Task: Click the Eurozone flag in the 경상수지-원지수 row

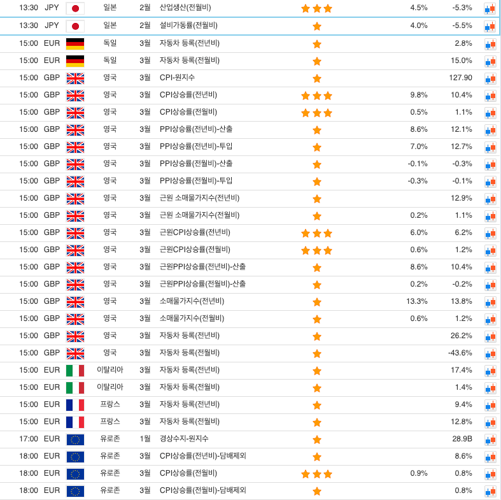Action: tap(75, 439)
